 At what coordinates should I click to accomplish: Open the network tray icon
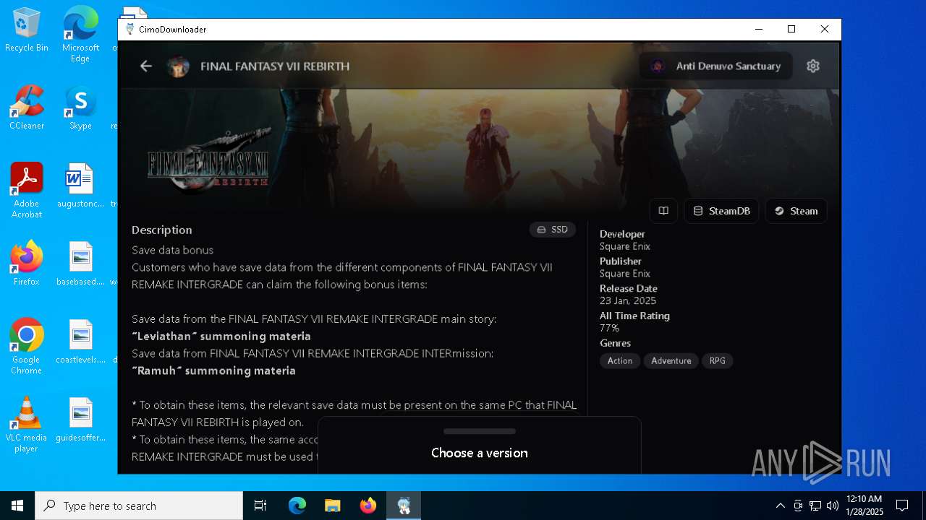[x=815, y=506]
